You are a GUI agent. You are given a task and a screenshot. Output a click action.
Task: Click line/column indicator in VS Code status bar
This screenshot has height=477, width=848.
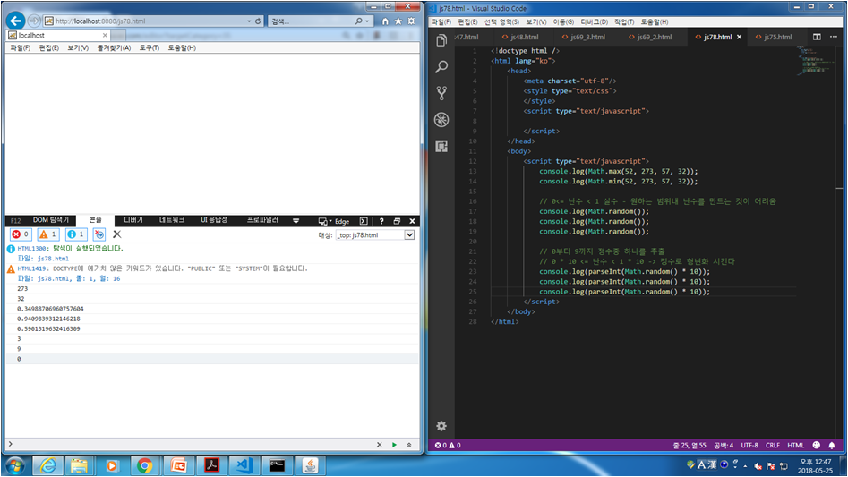pyautogui.click(x=689, y=445)
